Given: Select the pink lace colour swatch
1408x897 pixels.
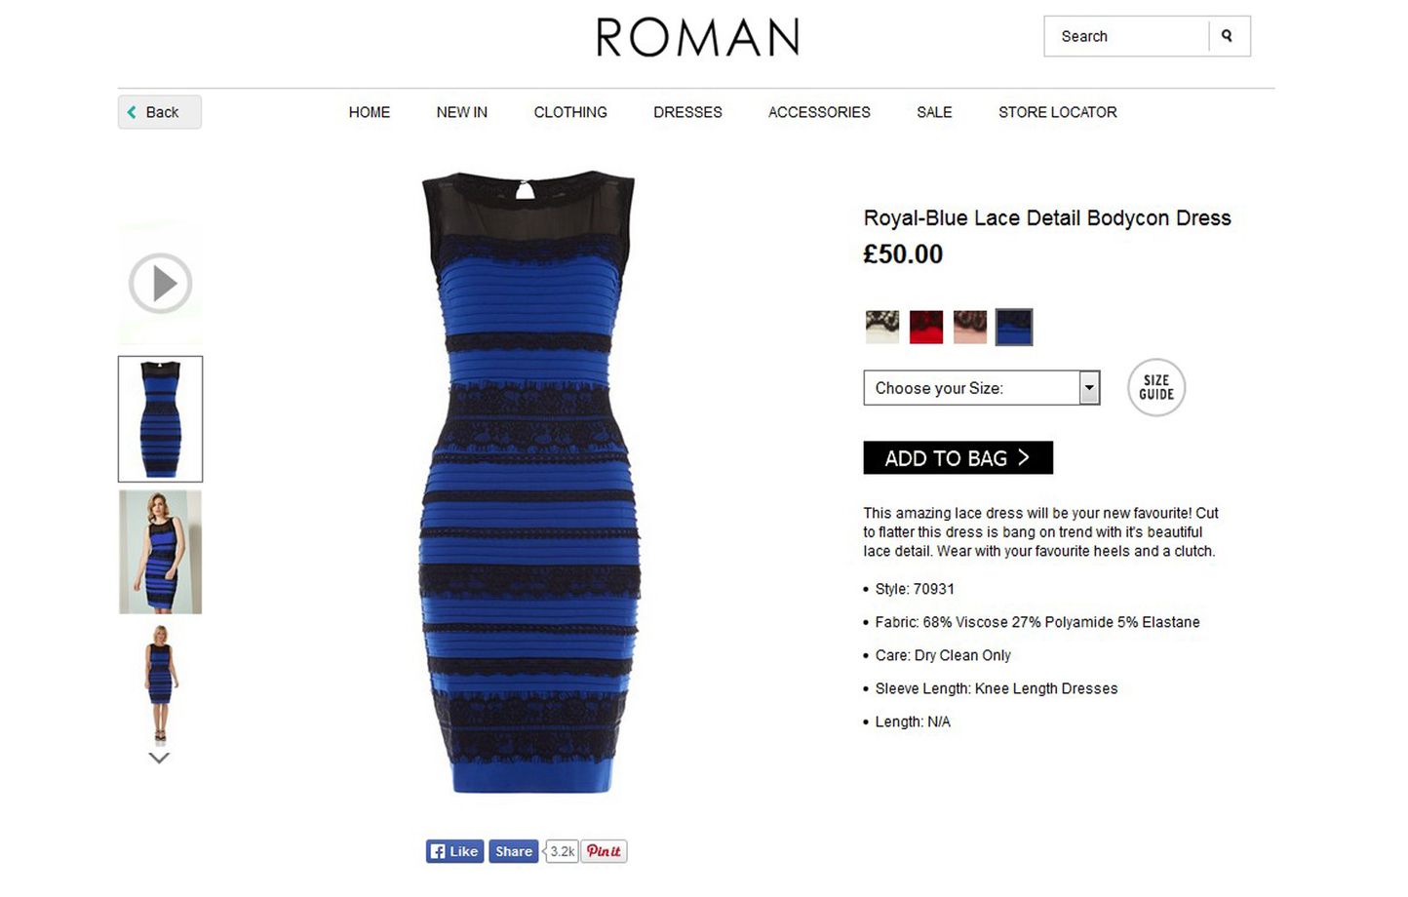Looking at the screenshot, I should pyautogui.click(x=970, y=327).
